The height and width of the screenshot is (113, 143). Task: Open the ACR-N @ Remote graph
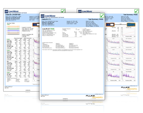[128, 65]
